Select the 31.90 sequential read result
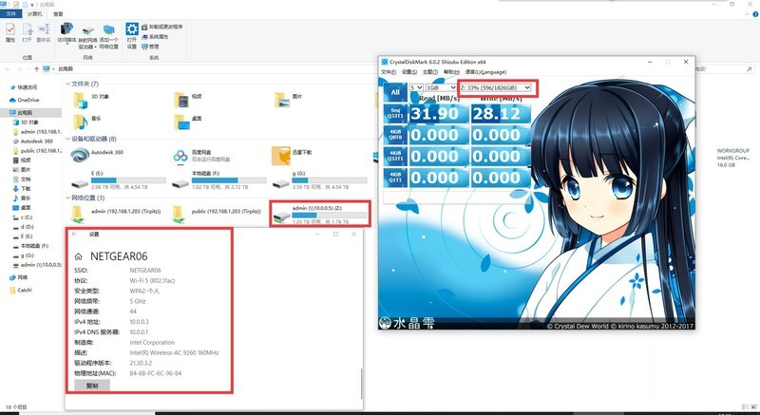This screenshot has height=415, width=760. click(439, 114)
